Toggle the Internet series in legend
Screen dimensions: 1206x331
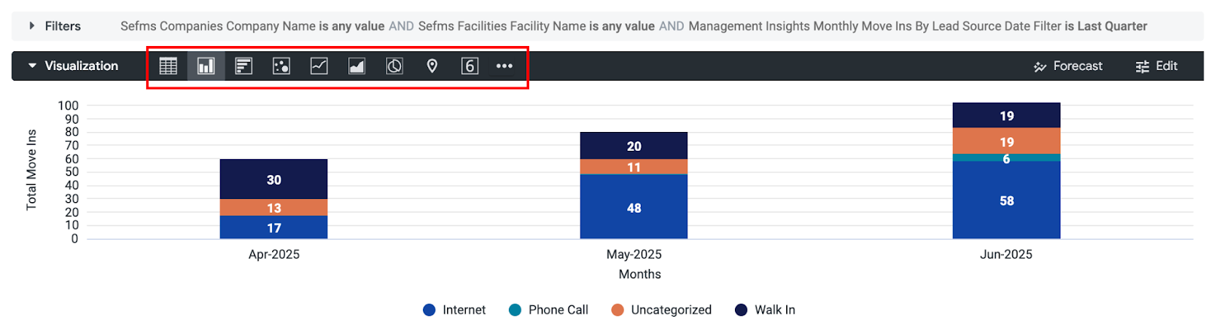tap(455, 310)
